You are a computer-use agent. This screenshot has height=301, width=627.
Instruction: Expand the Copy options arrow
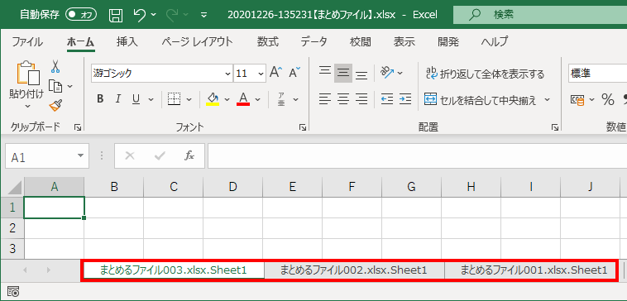pyautogui.click(x=70, y=86)
